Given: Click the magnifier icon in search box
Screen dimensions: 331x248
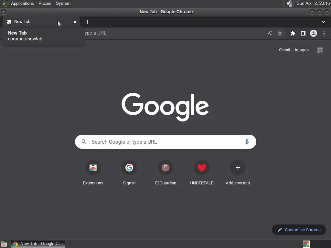Looking at the screenshot, I should [84, 142].
